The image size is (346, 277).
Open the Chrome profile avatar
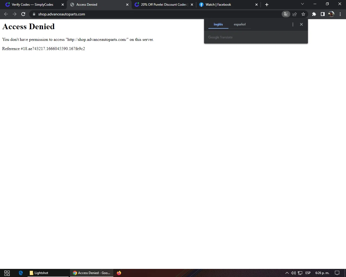point(331,14)
